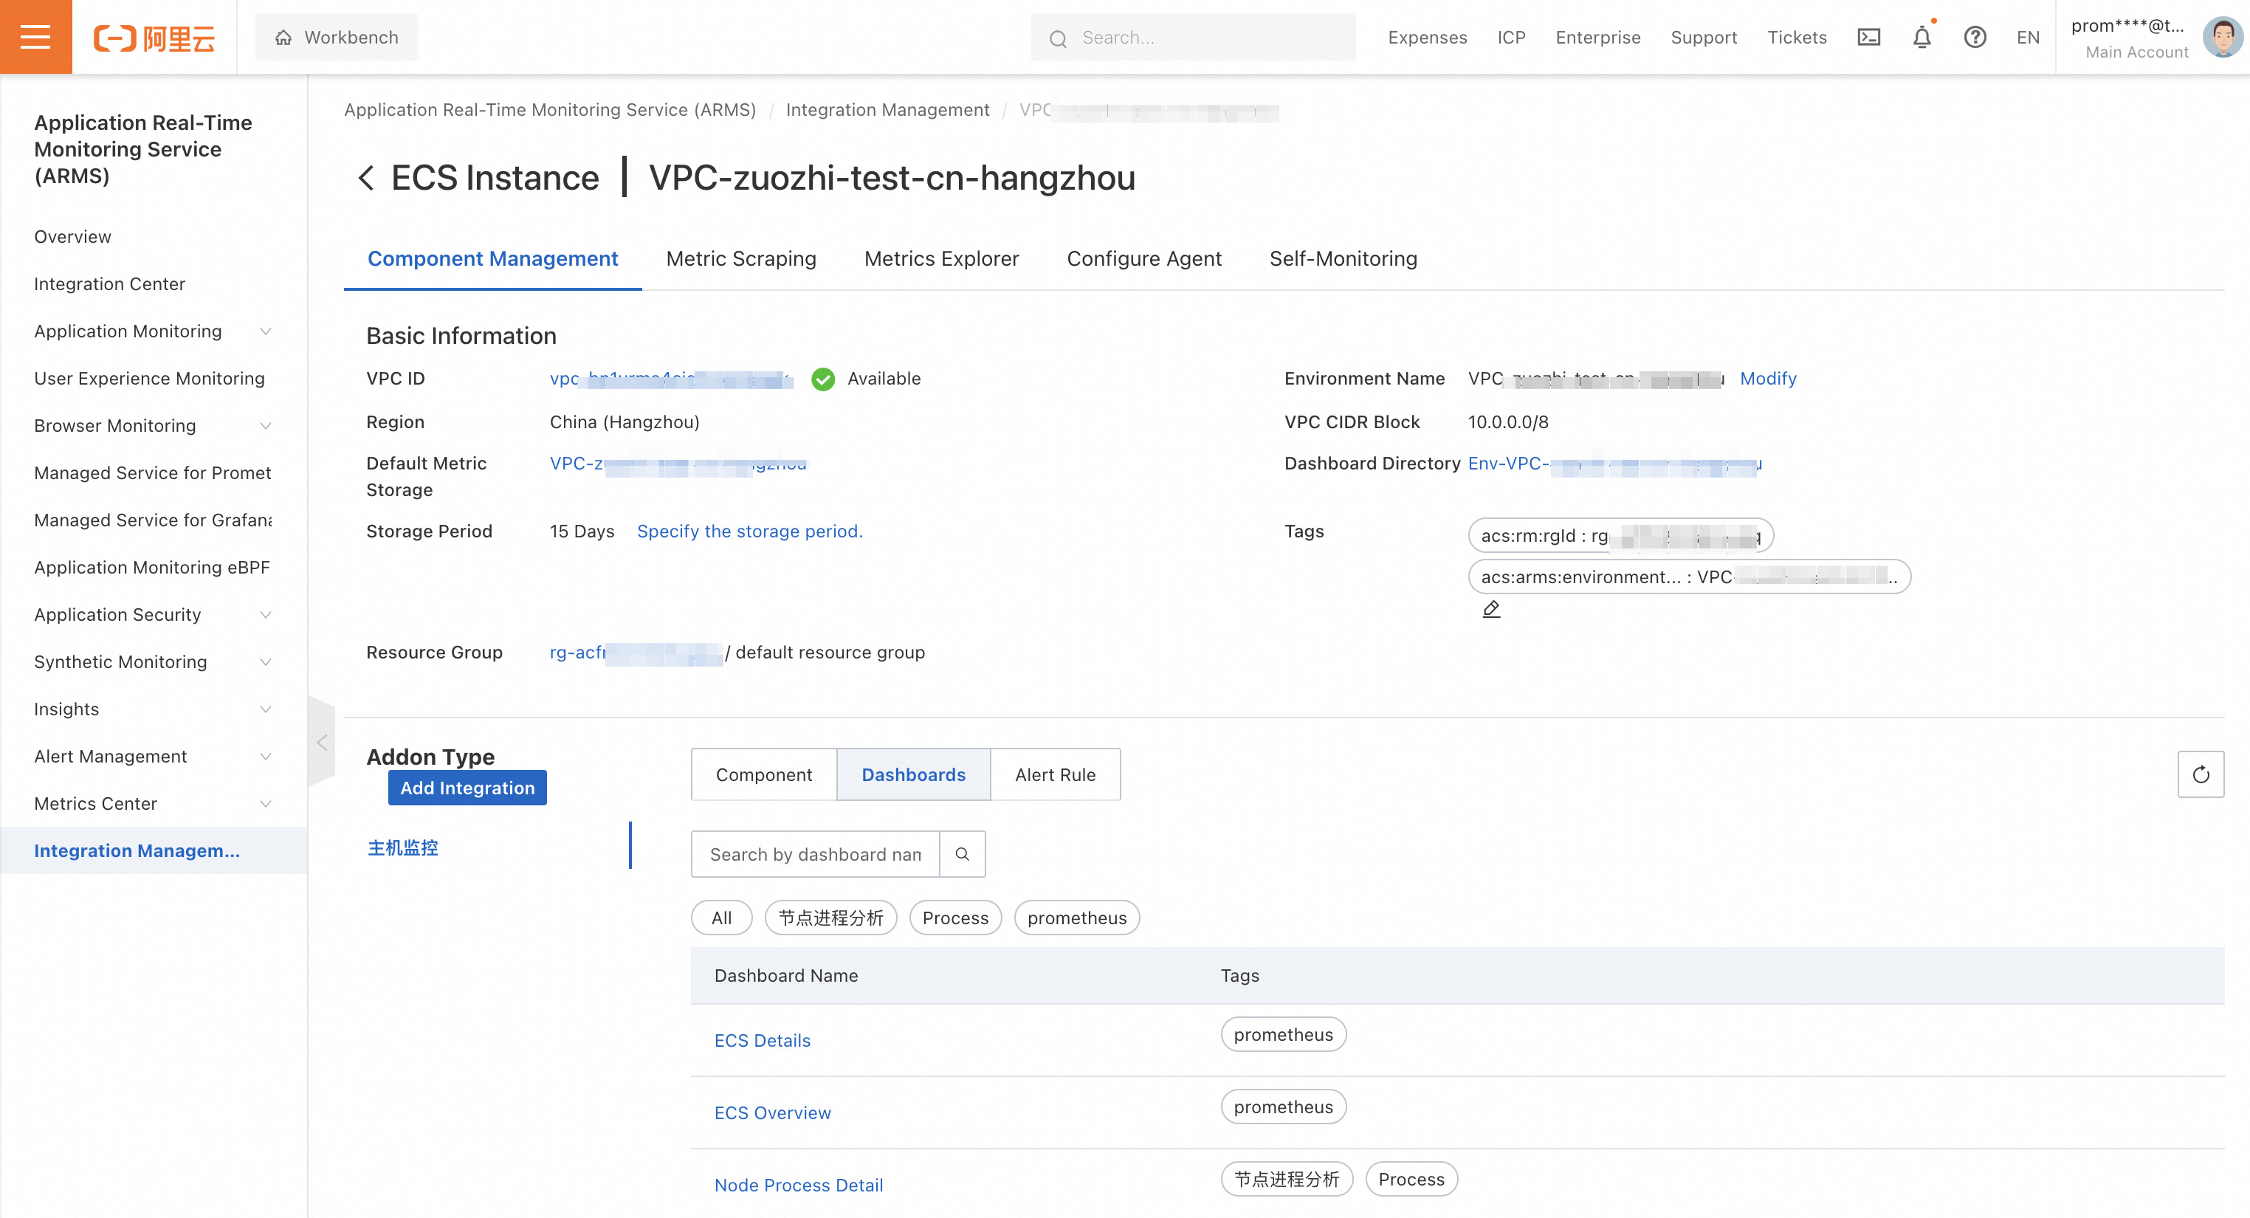Switch language via EN selector
The width and height of the screenshot is (2250, 1218).
pyautogui.click(x=2027, y=38)
